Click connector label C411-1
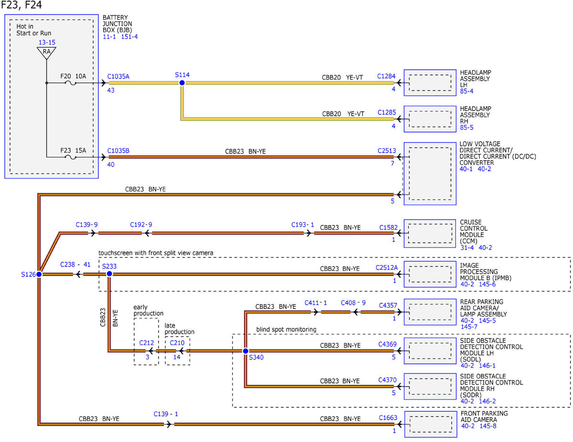 coord(316,302)
